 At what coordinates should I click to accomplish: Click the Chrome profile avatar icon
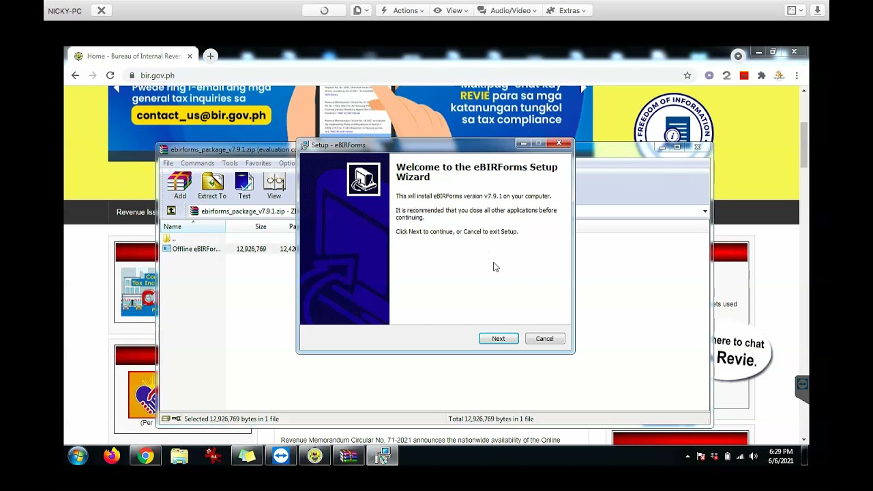click(780, 76)
